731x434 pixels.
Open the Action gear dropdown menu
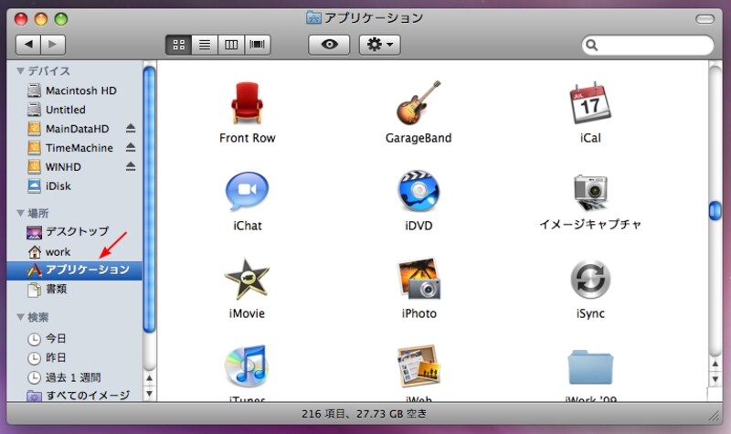[x=380, y=45]
